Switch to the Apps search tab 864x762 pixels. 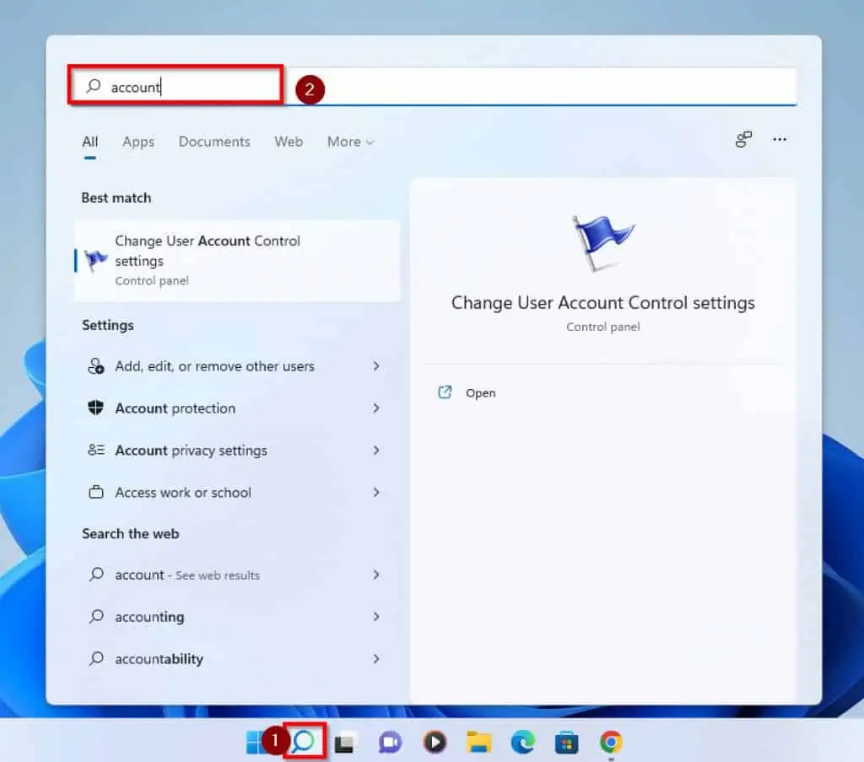(138, 142)
